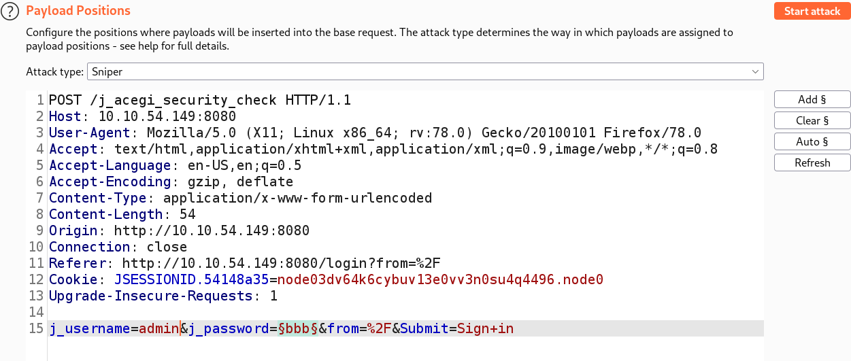Refresh the request editor
851x361 pixels.
[x=812, y=163]
